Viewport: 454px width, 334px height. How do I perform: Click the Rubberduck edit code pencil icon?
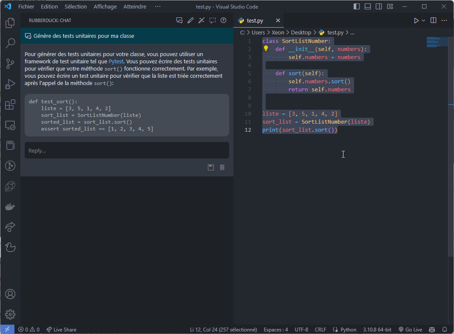click(x=190, y=20)
